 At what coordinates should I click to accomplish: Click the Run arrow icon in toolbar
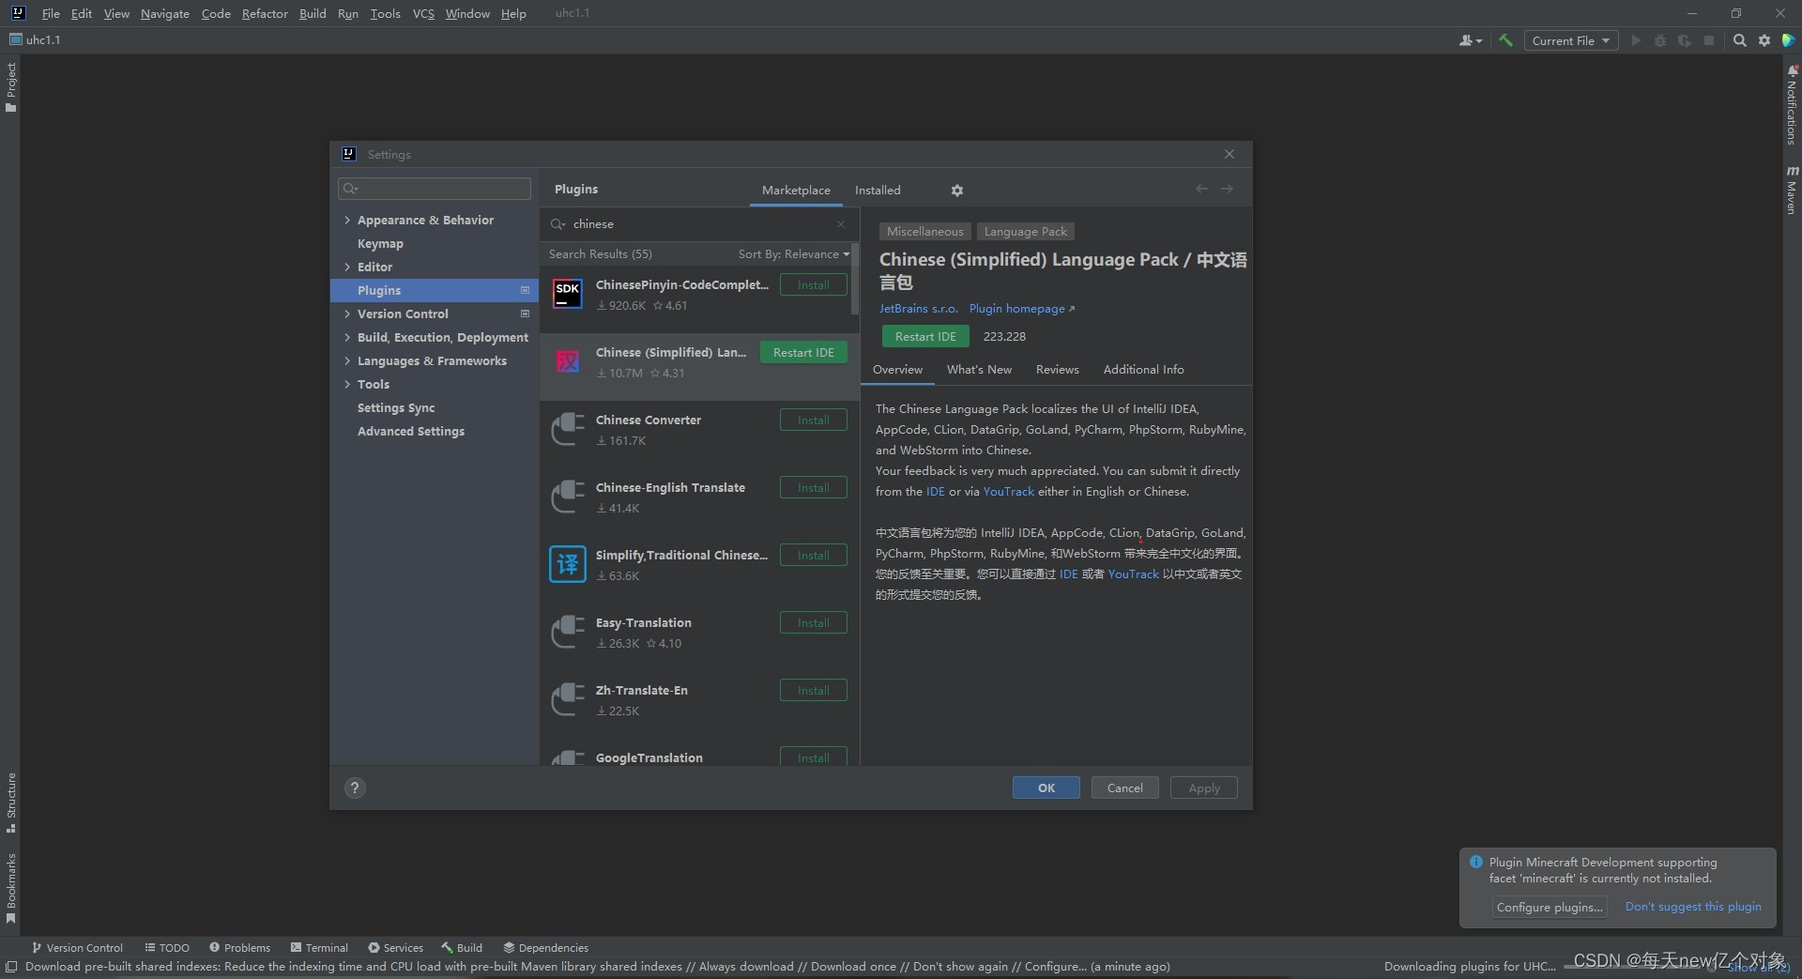click(1636, 40)
